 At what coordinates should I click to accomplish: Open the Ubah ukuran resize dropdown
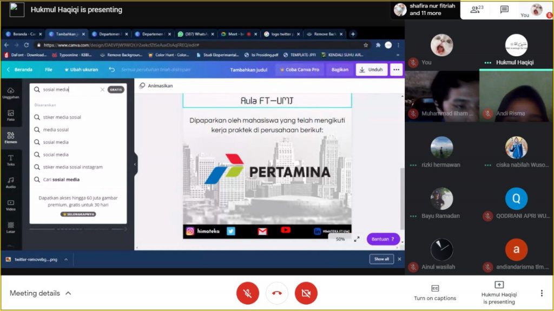point(81,70)
